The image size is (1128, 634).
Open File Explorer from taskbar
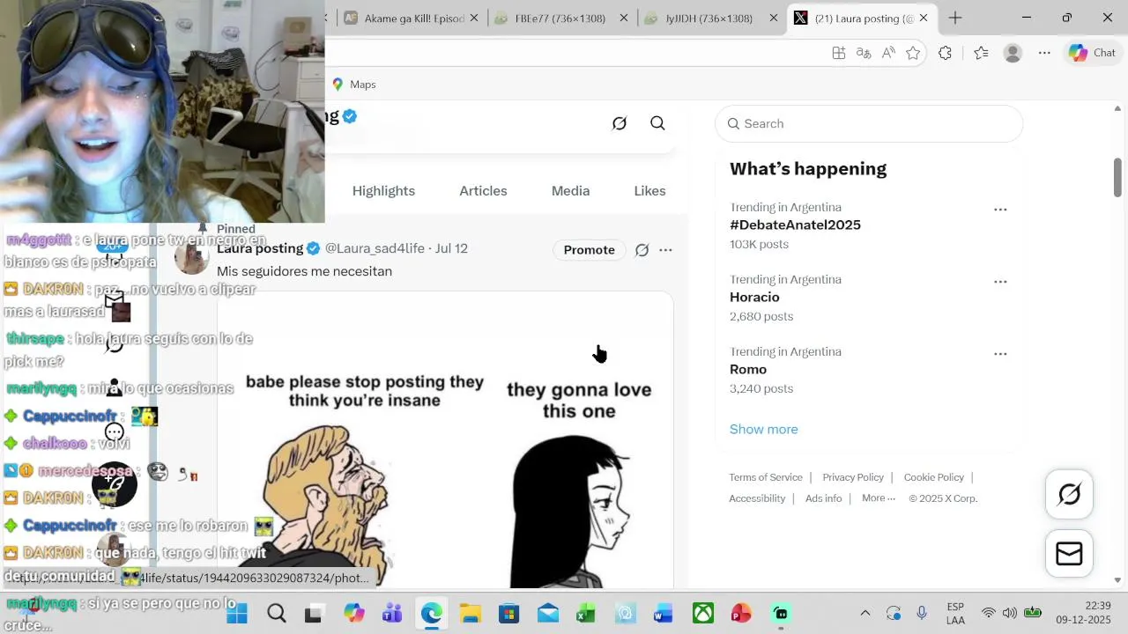470,613
